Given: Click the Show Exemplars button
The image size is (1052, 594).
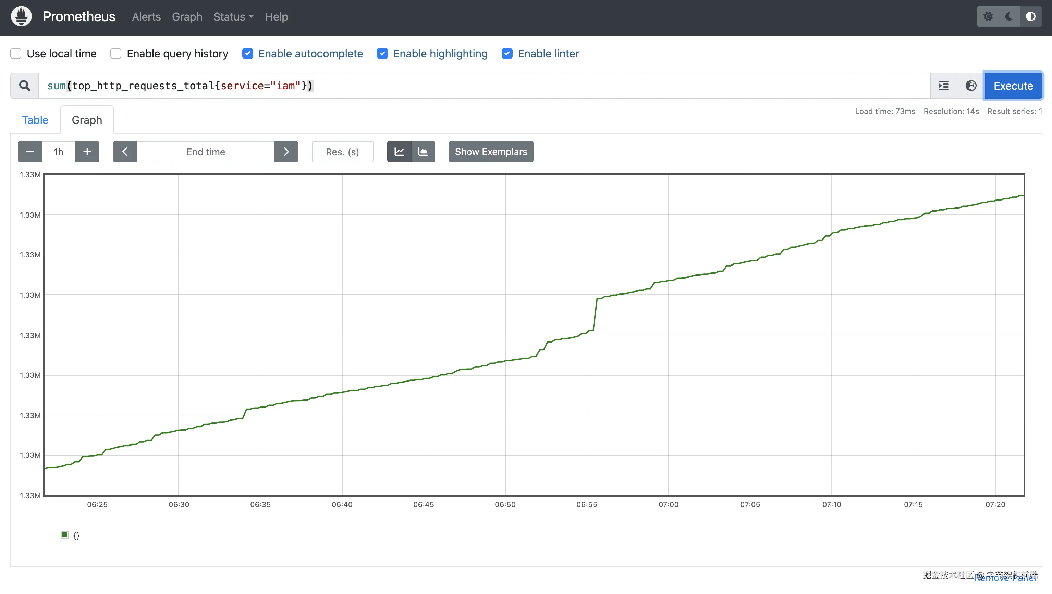Looking at the screenshot, I should point(491,152).
